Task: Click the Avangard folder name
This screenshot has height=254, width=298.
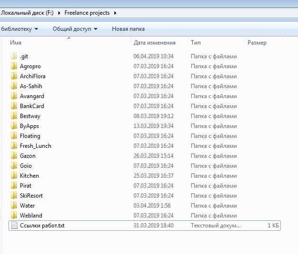Action: [x=32, y=96]
